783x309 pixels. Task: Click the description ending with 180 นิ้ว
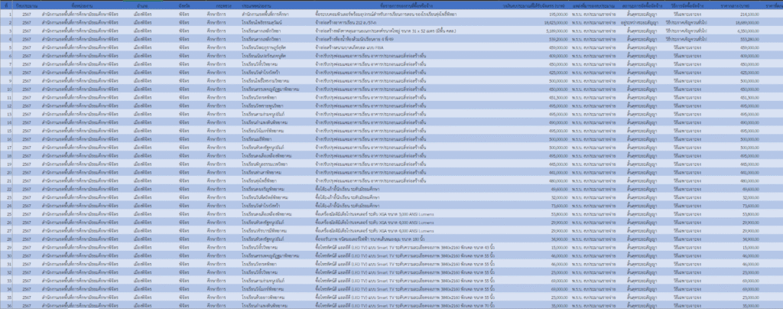pos(406,239)
